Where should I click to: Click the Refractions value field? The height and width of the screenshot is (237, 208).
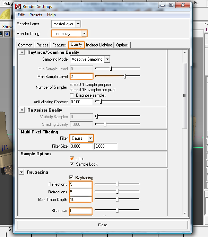pyautogui.click(x=81, y=192)
